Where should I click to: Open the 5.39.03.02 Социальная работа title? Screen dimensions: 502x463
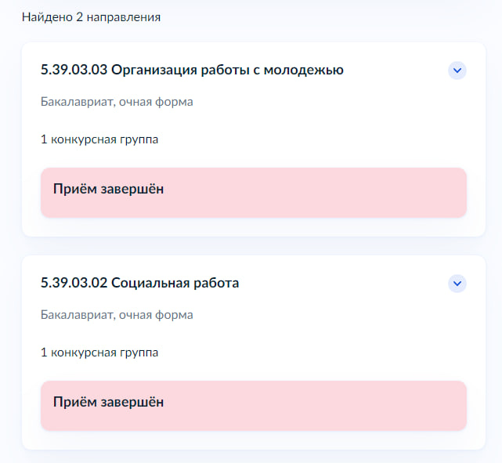pos(139,283)
